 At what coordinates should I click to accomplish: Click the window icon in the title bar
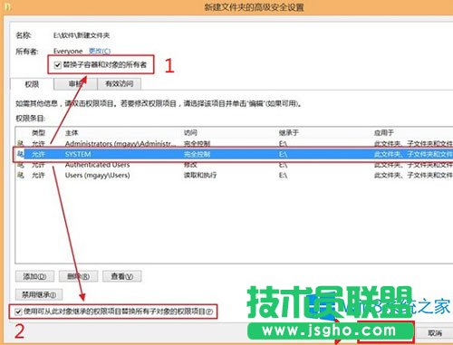(x=8, y=6)
